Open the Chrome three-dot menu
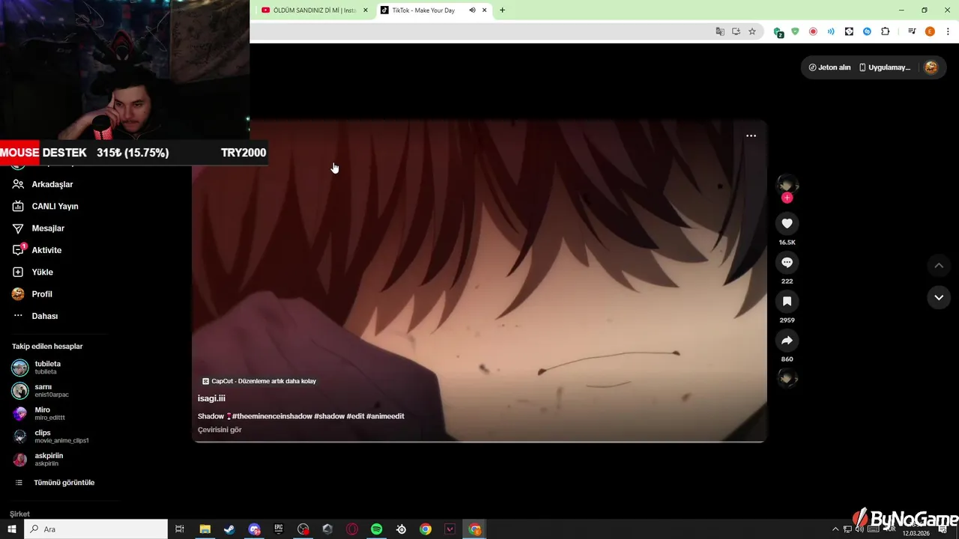The height and width of the screenshot is (539, 959). 948,31
